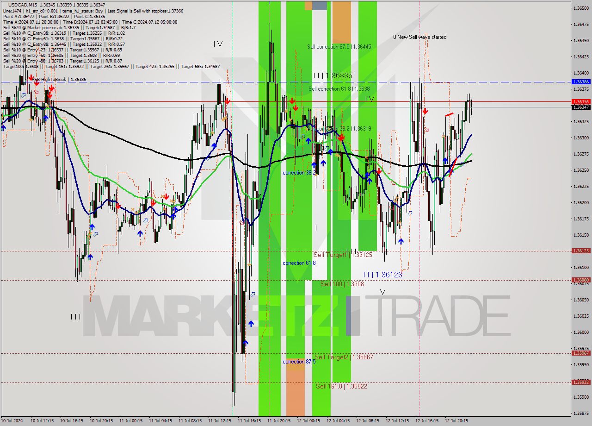Click the red 1.36125 price tag on the axis

pos(581,251)
